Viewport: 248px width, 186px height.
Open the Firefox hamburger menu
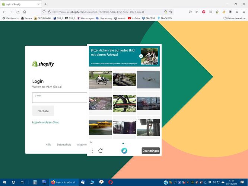coord(244,12)
